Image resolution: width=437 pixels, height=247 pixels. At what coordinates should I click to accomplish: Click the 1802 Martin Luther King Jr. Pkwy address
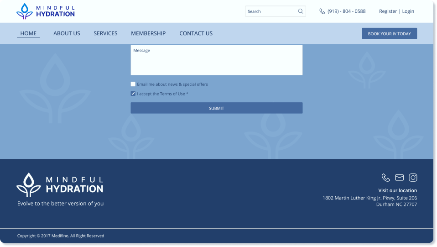[x=370, y=198]
